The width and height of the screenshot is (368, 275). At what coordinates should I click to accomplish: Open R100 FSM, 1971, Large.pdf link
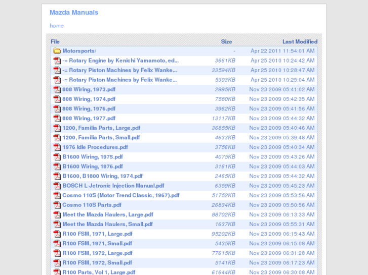coord(98,234)
